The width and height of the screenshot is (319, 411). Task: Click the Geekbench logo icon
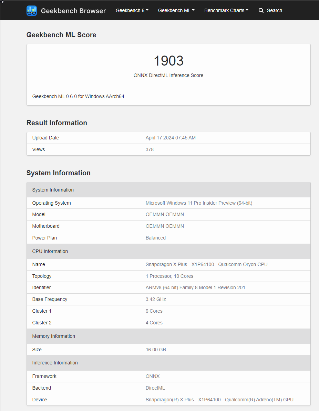pos(32,11)
